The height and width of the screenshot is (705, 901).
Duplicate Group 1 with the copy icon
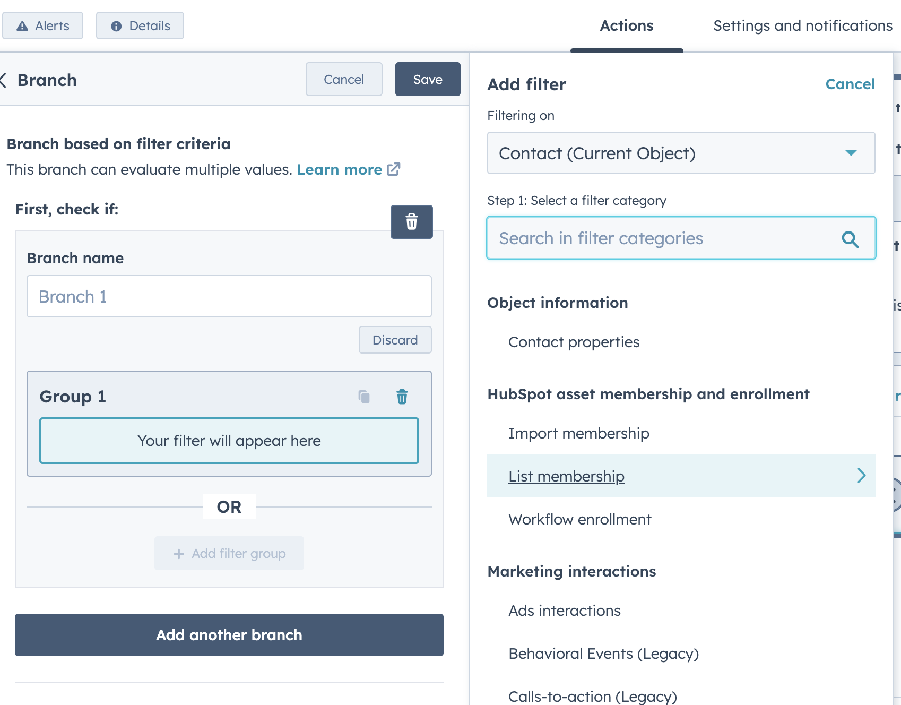click(x=365, y=397)
